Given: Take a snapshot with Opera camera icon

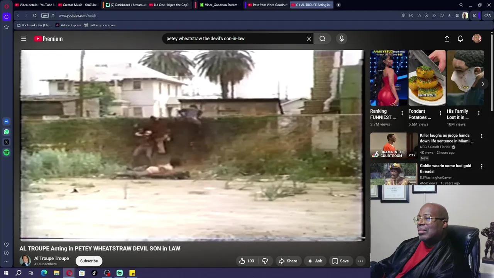Looking at the screenshot, I should click(419, 15).
